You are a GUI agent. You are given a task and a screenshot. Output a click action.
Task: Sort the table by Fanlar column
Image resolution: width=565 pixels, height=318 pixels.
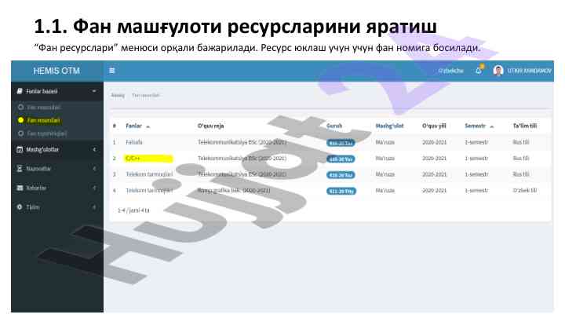coord(133,126)
